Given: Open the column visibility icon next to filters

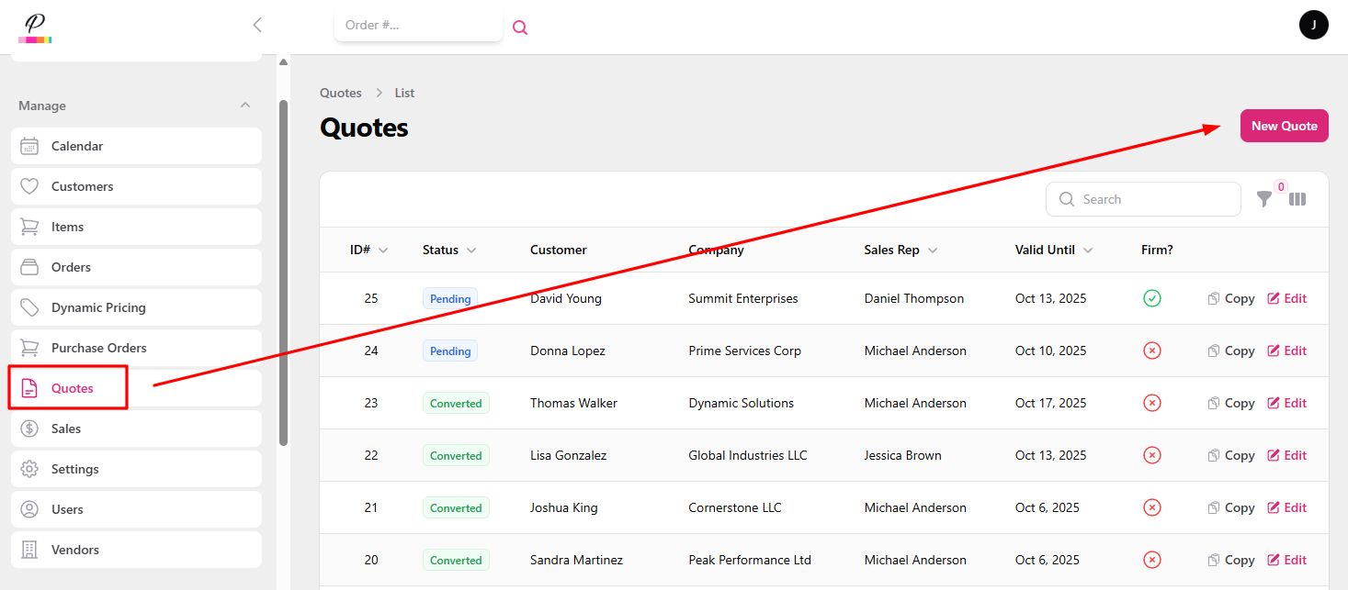Looking at the screenshot, I should click(1297, 199).
